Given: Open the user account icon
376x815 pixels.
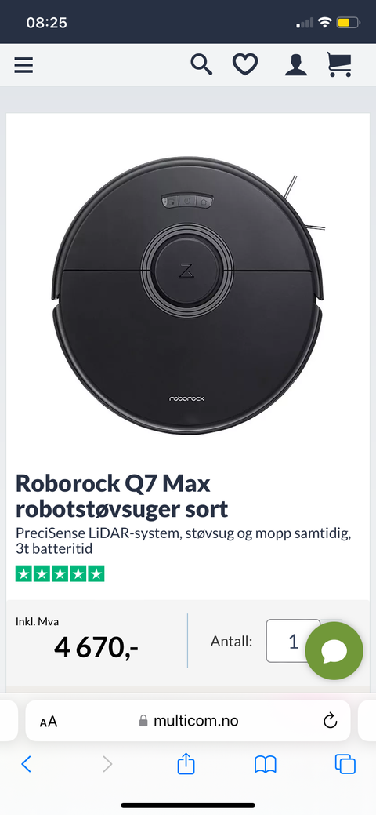Looking at the screenshot, I should tap(296, 65).
